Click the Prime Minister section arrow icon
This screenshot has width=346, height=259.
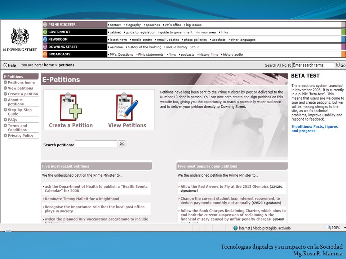pos(45,24)
